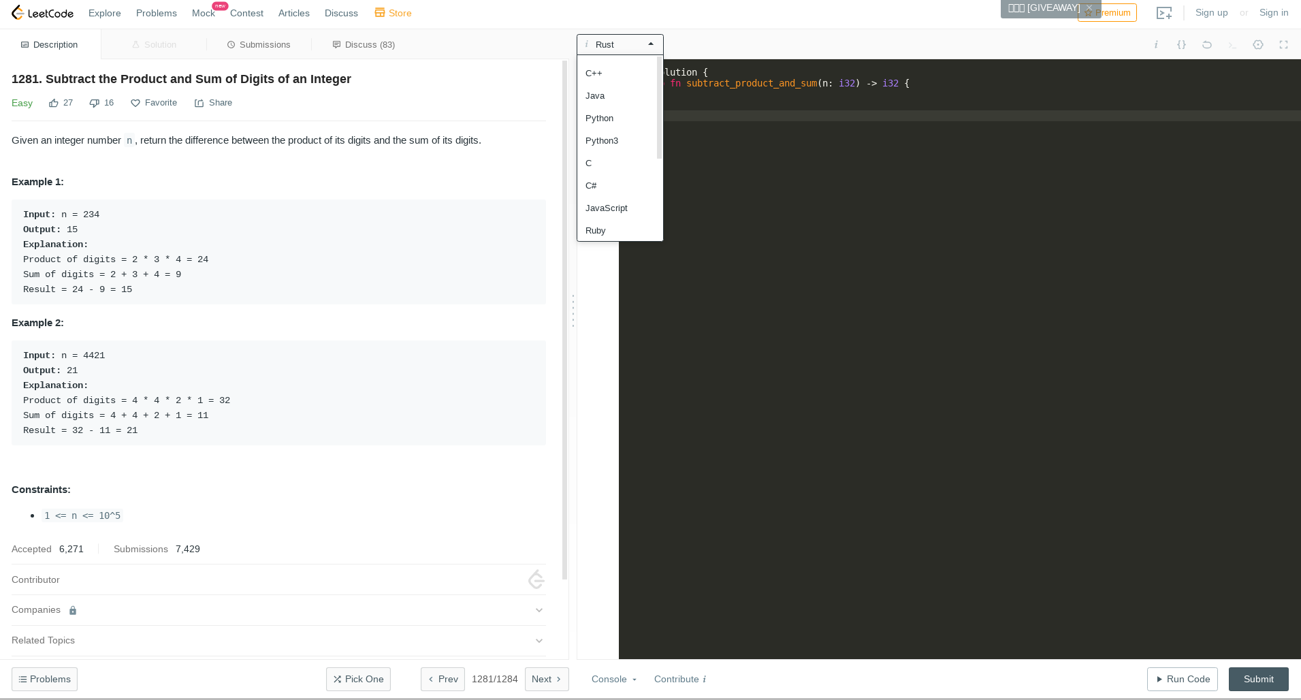The image size is (1301, 700).
Task: Expand the Related Topics section
Action: [539, 641]
